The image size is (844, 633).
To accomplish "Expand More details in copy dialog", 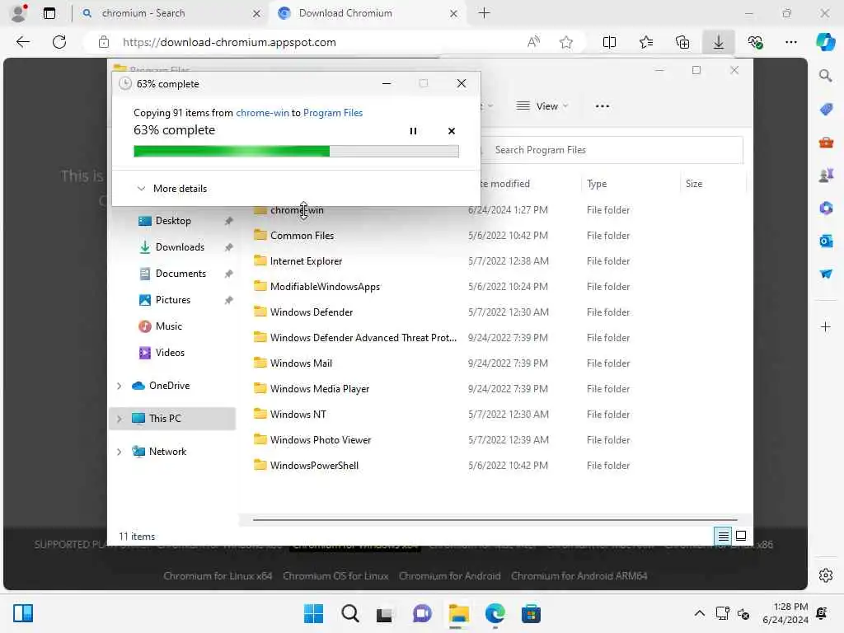I will (172, 189).
